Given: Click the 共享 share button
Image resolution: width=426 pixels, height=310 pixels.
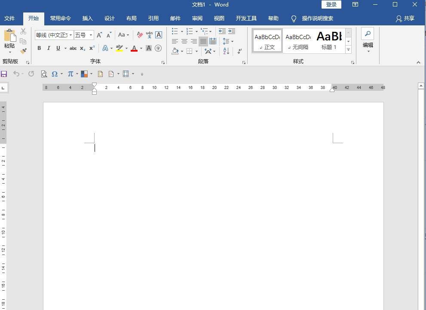Looking at the screenshot, I should 405,18.
